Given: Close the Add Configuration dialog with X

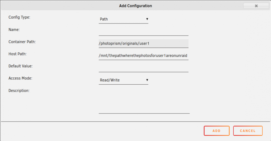Looking at the screenshot, I should pos(256,6).
